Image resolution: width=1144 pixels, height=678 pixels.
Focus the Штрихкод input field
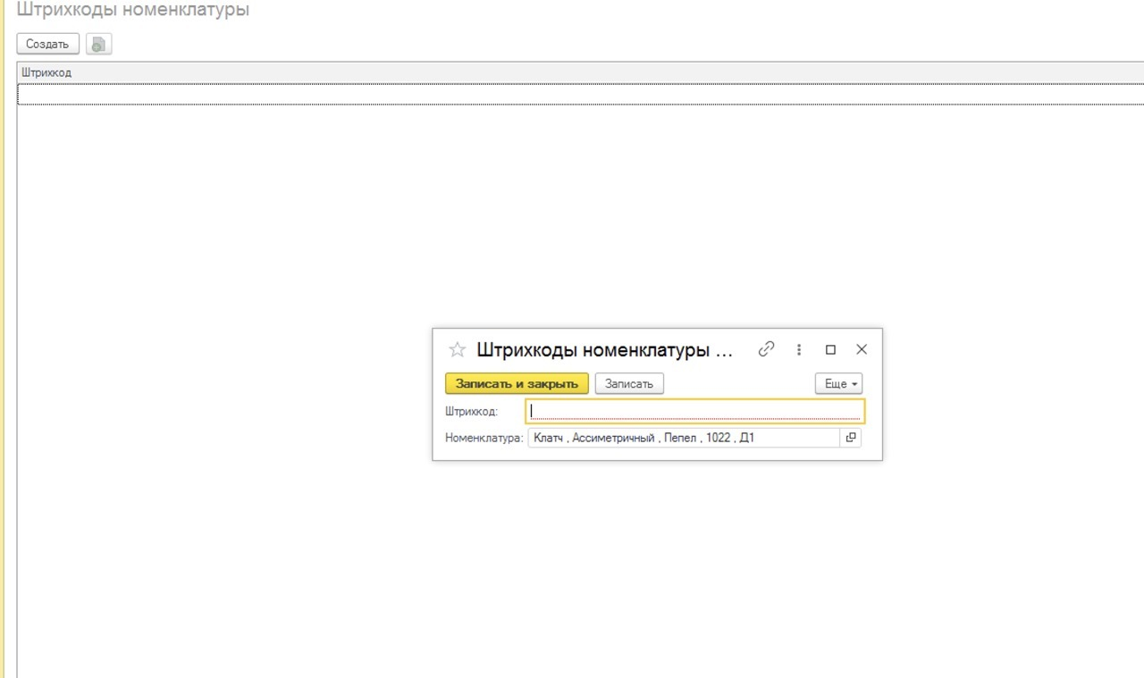click(x=695, y=411)
